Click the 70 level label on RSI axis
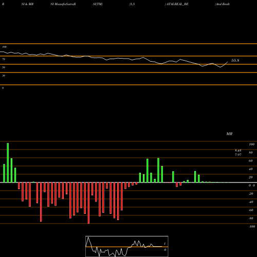 (x=4, y=59)
